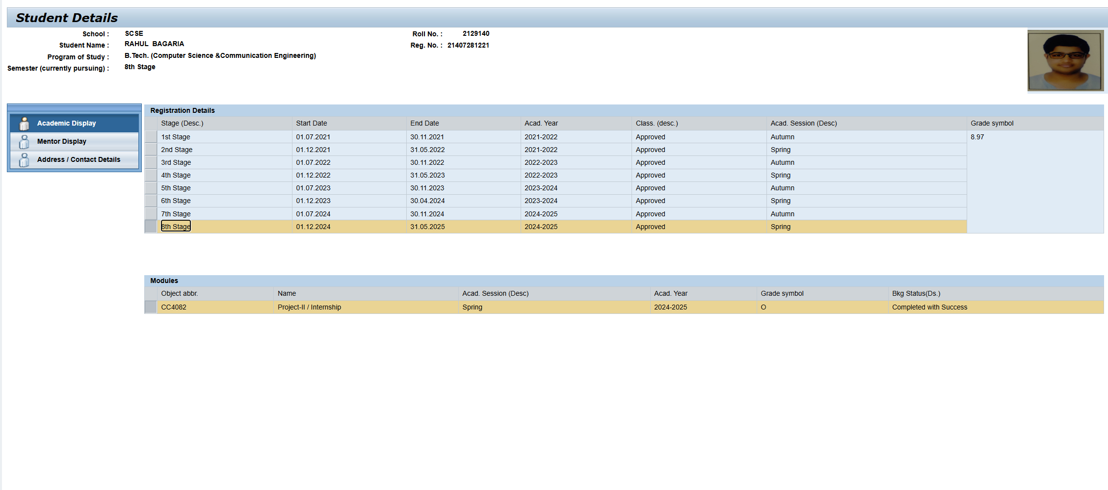This screenshot has width=1108, height=490.
Task: Select the 1st Stage row selector
Action: coord(151,137)
